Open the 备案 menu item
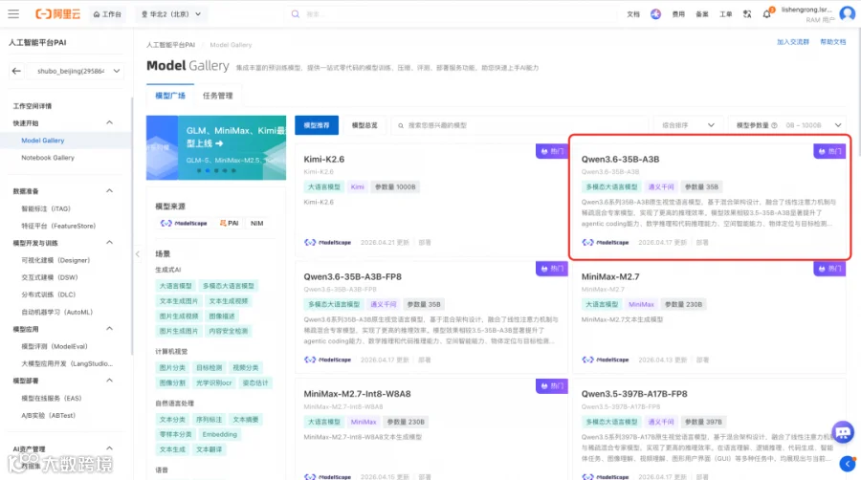 click(x=702, y=14)
